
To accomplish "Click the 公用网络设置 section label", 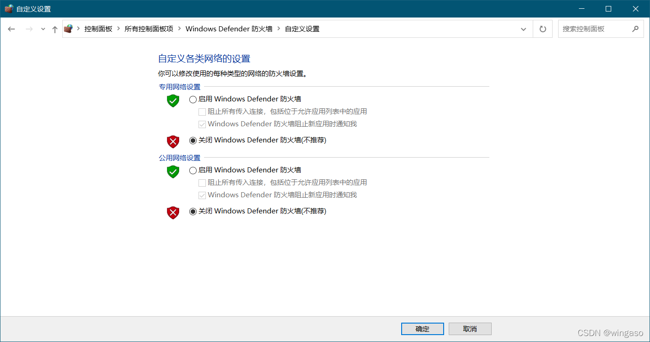I will [x=180, y=158].
